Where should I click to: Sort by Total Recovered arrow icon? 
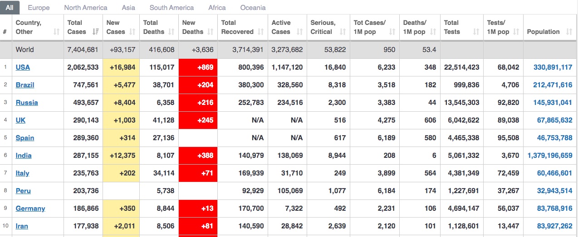coord(261,32)
